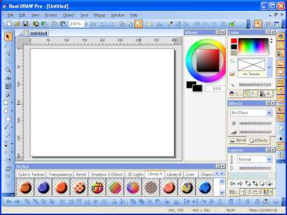Apply the checkered mesh sphere style

[151, 187]
